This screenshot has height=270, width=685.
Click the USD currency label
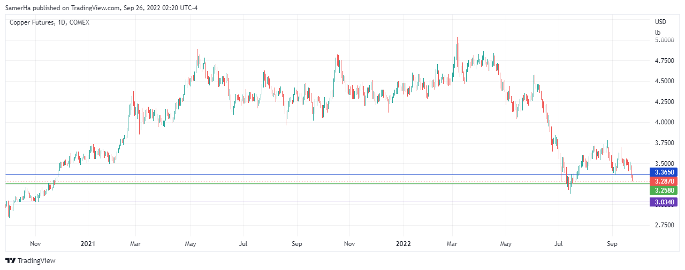pos(660,22)
